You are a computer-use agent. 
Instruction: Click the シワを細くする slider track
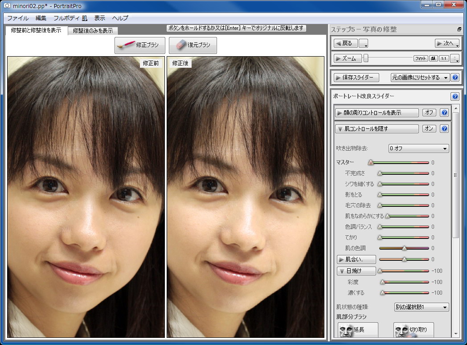click(x=404, y=184)
